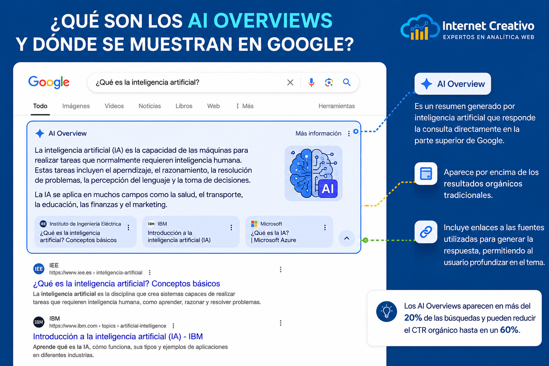Open 'Introducción a la inteligencia artificial (IA) - IBM' result
Image resolution: width=549 pixels, height=366 pixels.
pyautogui.click(x=118, y=336)
